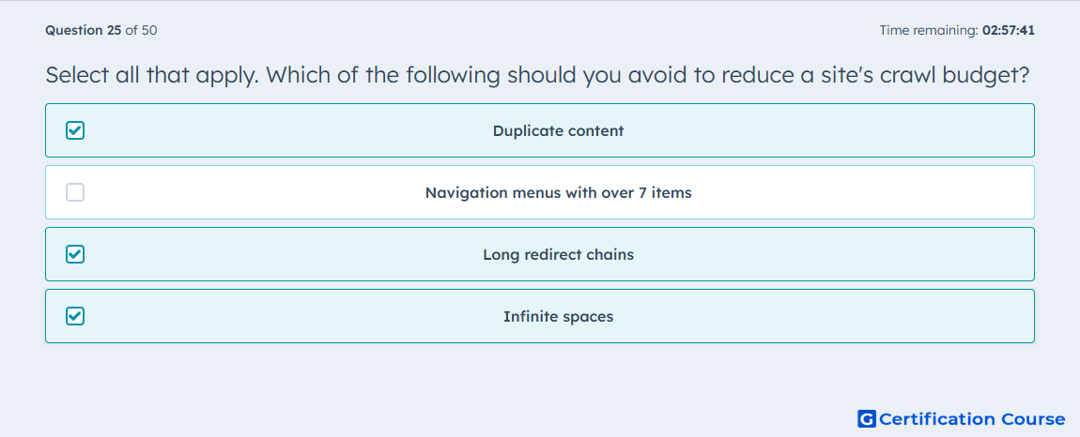Image resolution: width=1080 pixels, height=437 pixels.
Task: Click the bold Question 25 text
Action: [84, 30]
